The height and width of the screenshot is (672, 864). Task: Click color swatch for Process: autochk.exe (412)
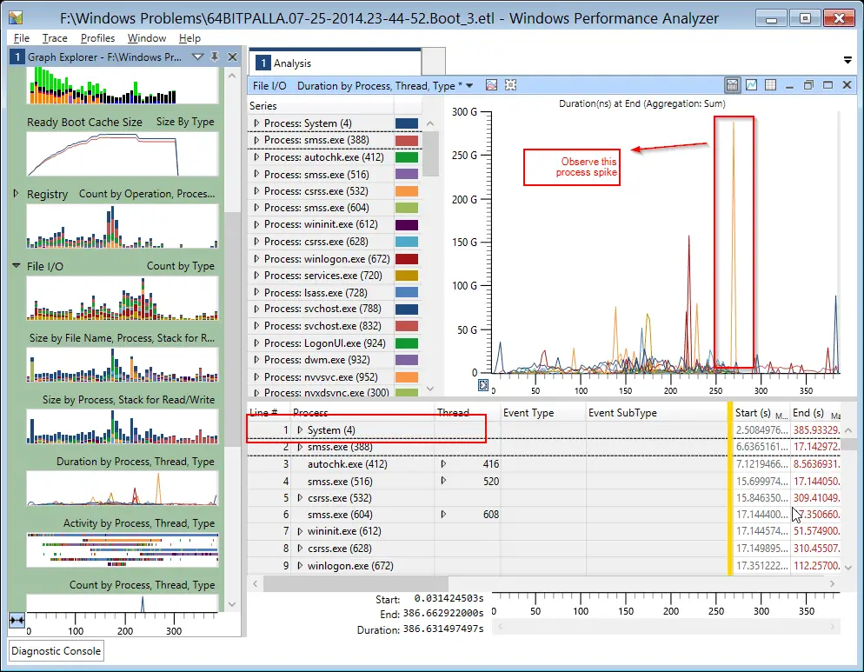pyautogui.click(x=407, y=157)
